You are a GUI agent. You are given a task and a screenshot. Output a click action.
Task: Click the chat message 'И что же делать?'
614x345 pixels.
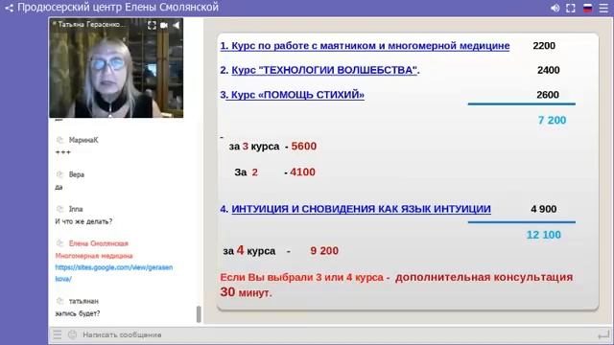click(x=83, y=221)
